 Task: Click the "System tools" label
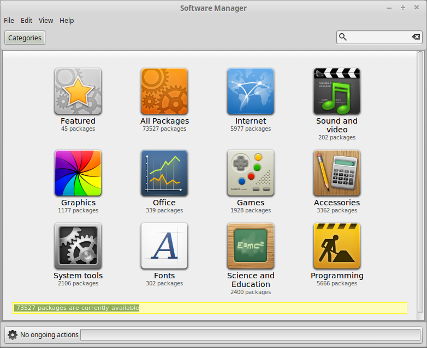[x=78, y=276]
